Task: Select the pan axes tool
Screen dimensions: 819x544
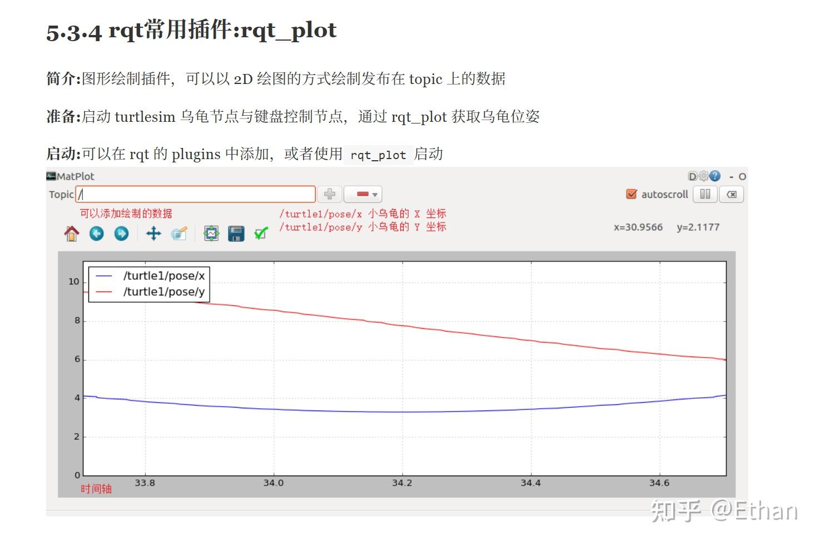Action: (x=153, y=234)
